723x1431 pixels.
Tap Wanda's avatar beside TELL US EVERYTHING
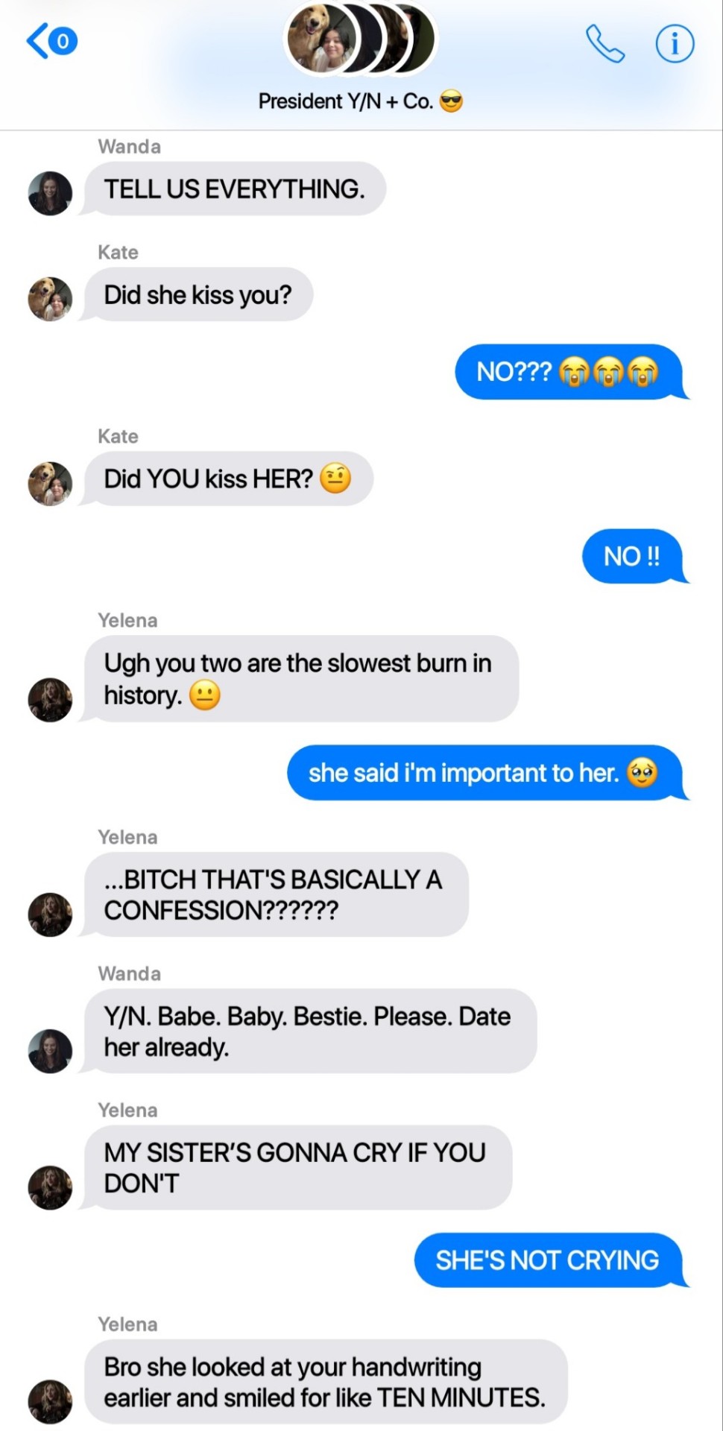[50, 193]
